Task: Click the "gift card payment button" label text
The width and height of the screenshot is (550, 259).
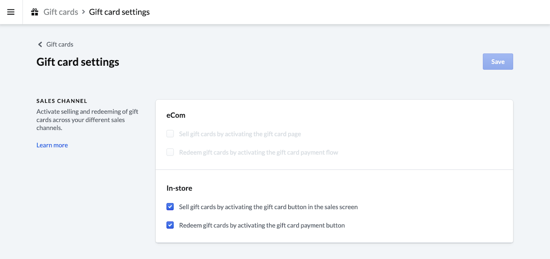Action: point(262,225)
